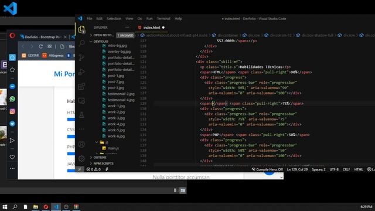Open the Explorer view in VS Code activity bar
375x211 pixels.
coord(81,29)
